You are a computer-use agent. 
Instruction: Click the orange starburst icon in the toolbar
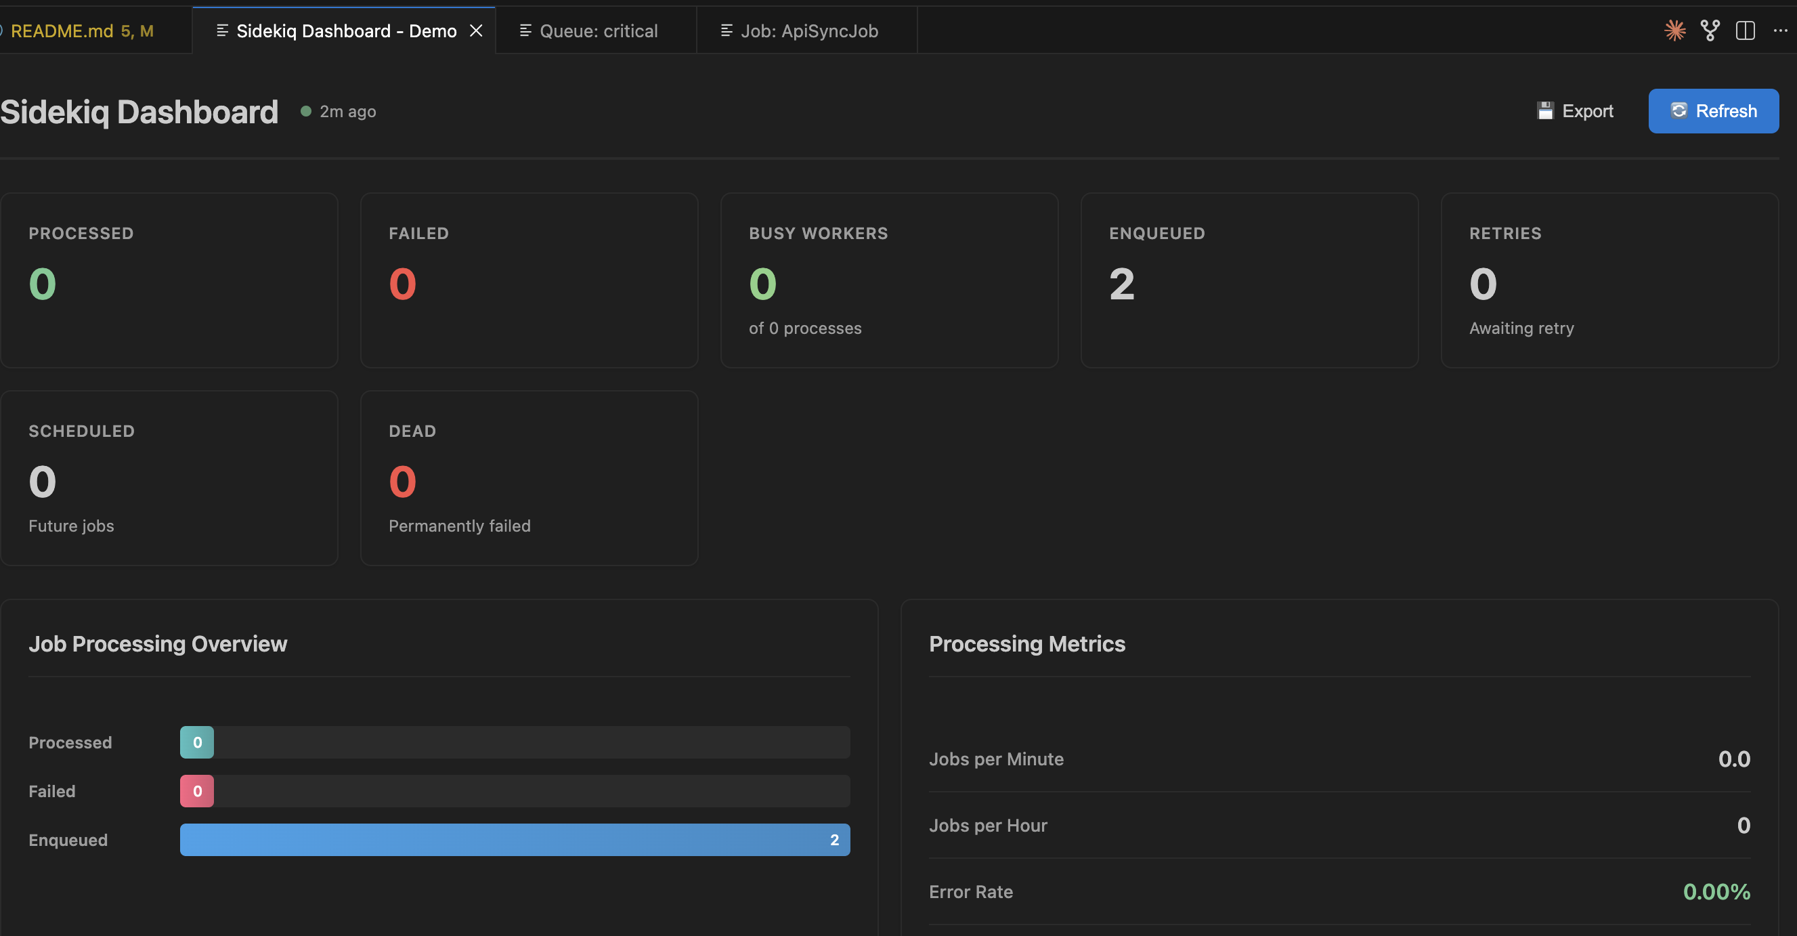[x=1674, y=30]
